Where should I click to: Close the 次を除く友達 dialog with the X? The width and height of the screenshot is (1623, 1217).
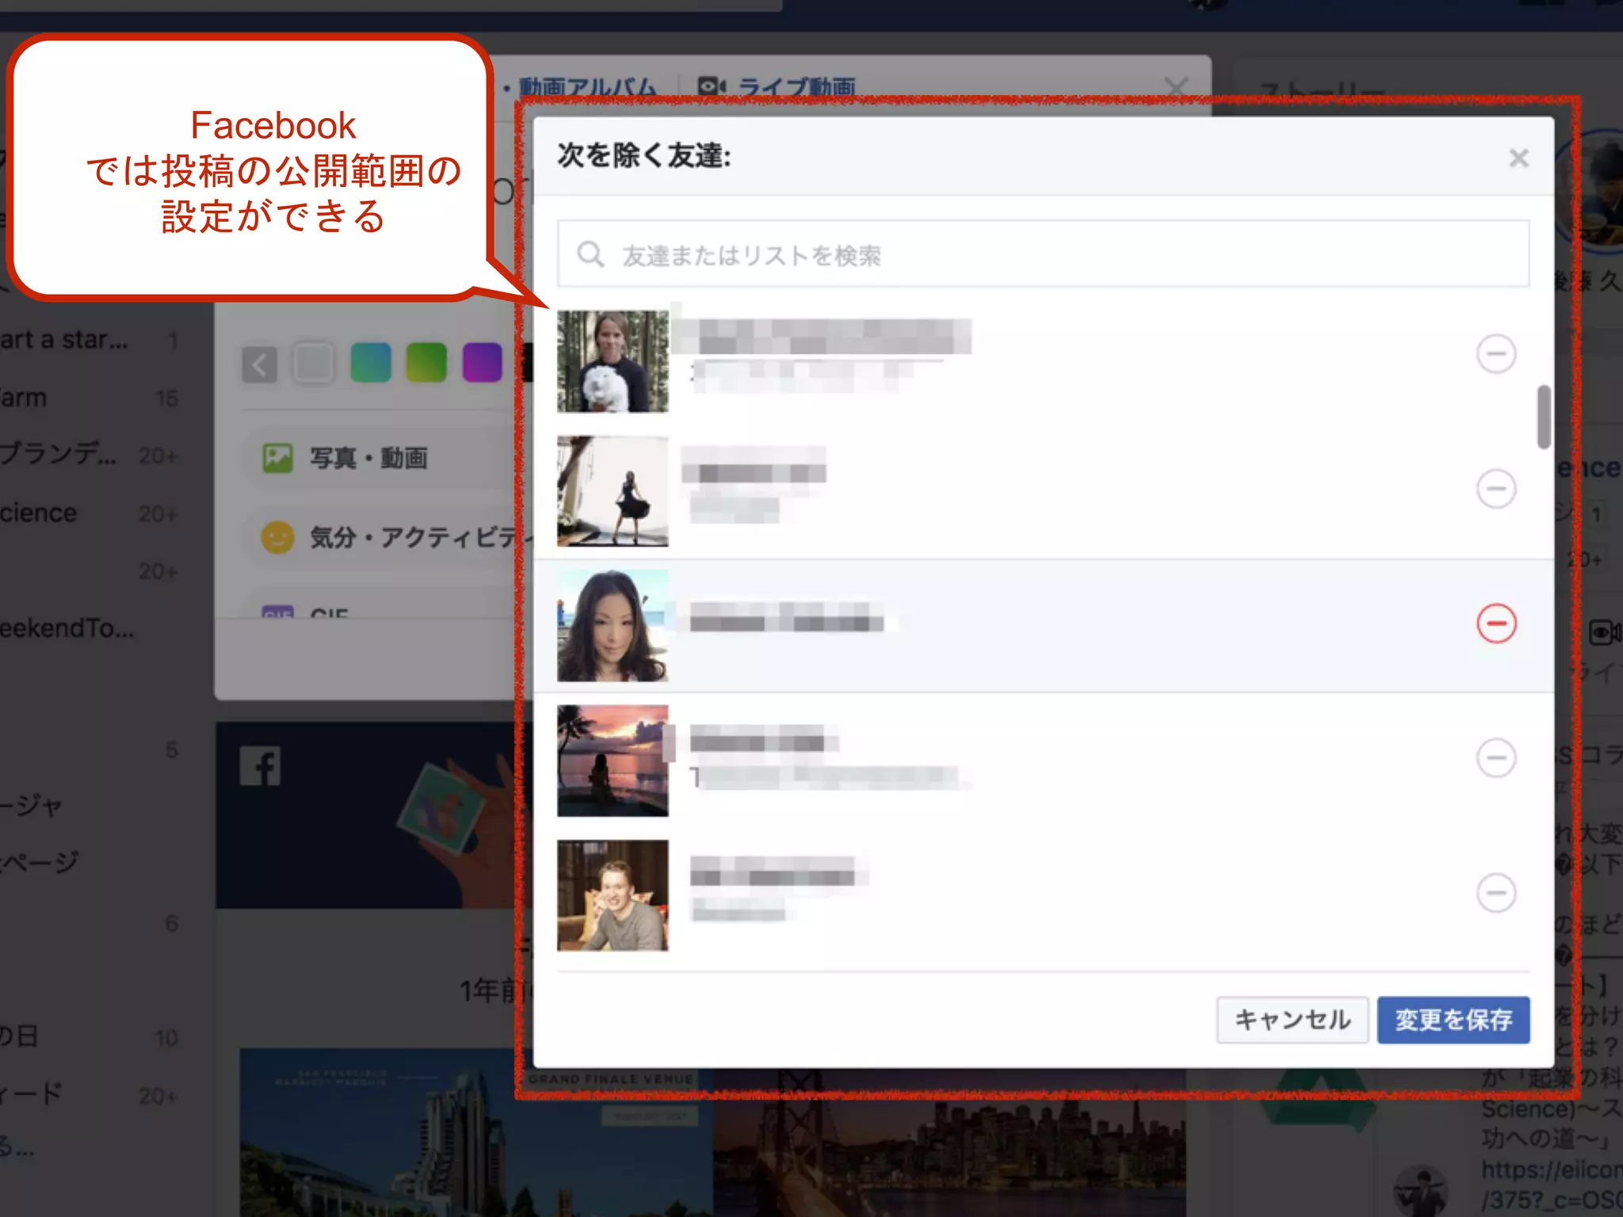pos(1518,158)
